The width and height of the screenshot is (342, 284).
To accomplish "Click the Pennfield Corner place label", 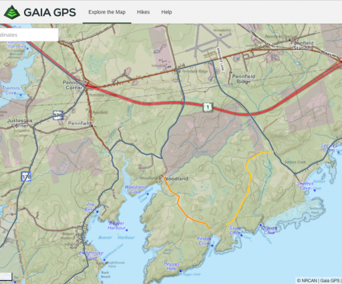I will tap(74, 85).
